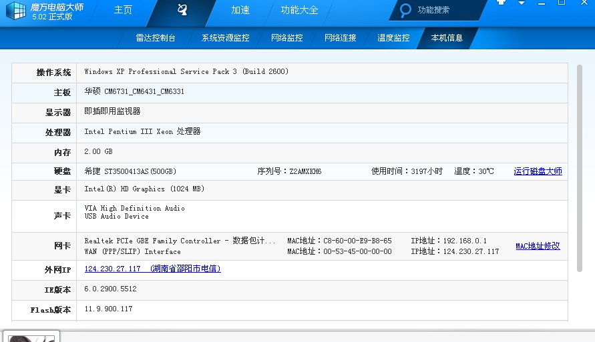Click IP地址 124.230.27.117 in 网卡 row

pyautogui.click(x=455, y=251)
